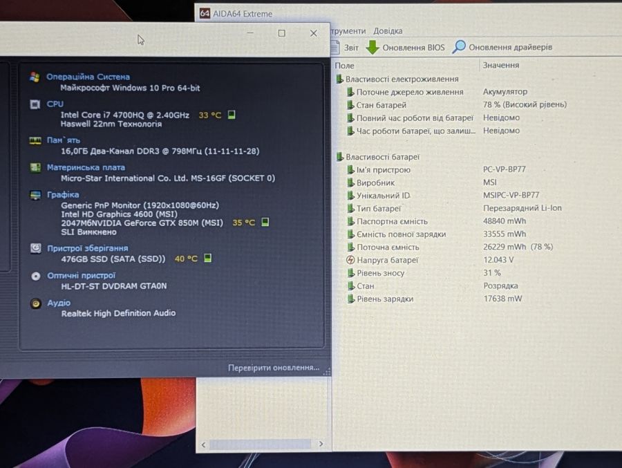Click the Перевірити оновлення link in Speccy
Image resolution: width=622 pixels, height=468 pixels.
[273, 368]
